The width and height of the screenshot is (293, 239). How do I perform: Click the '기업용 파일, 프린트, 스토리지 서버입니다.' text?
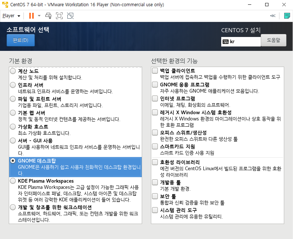pyautogui.click(x=60, y=105)
